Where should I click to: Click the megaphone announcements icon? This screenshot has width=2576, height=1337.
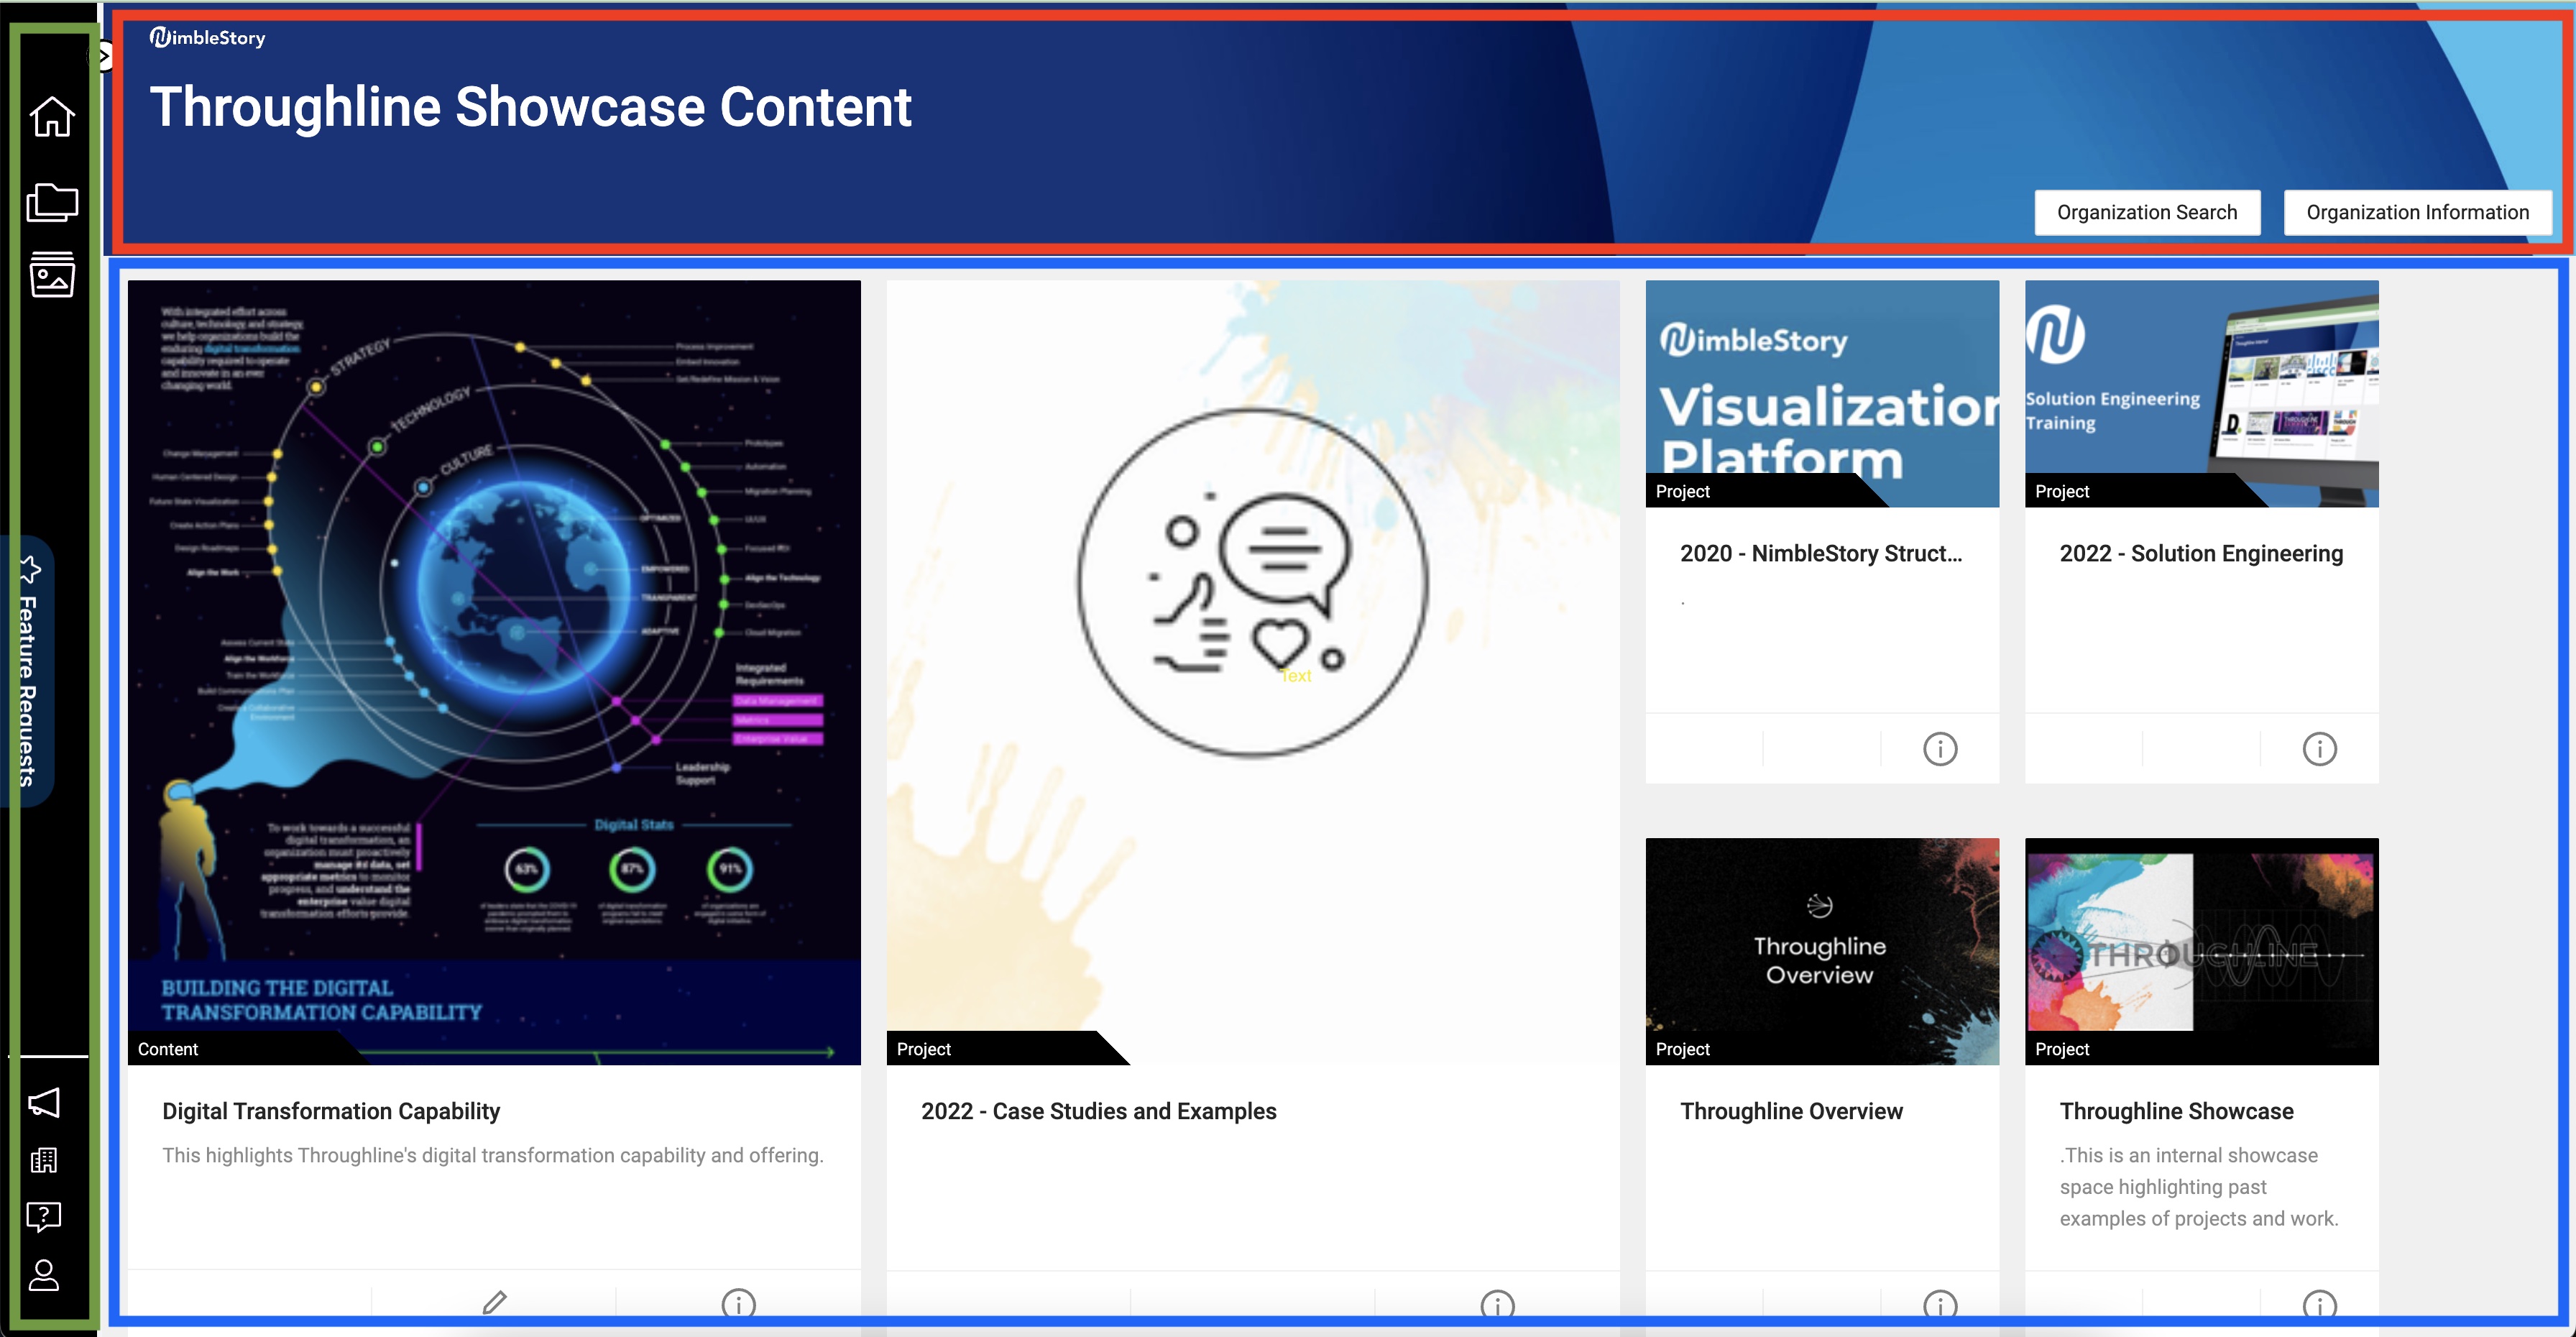coord(44,1102)
